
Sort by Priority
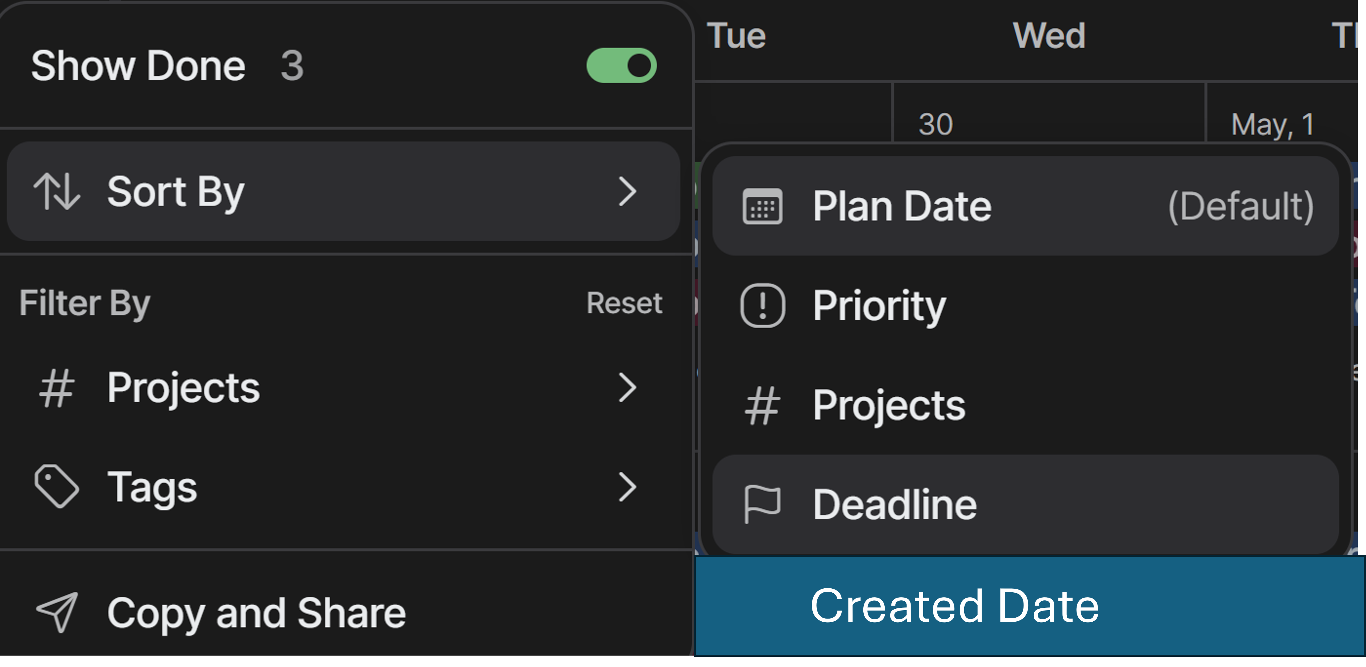click(x=1026, y=306)
